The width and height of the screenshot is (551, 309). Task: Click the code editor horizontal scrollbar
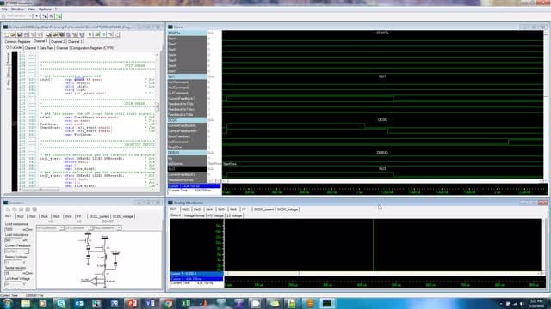[x=86, y=190]
